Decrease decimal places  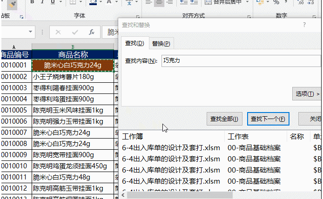point(310,2)
